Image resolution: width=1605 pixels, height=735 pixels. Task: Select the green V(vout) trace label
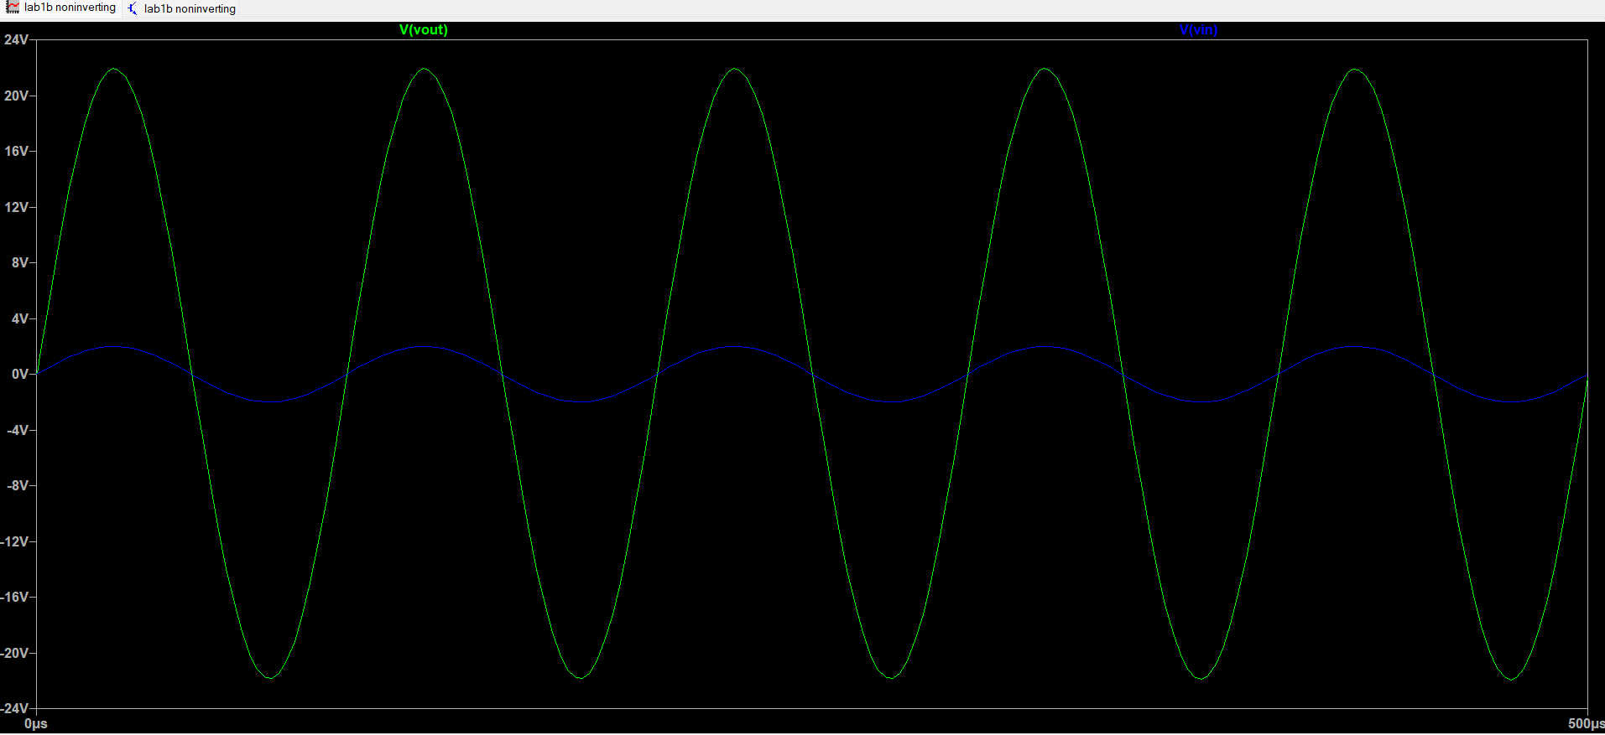click(x=424, y=30)
